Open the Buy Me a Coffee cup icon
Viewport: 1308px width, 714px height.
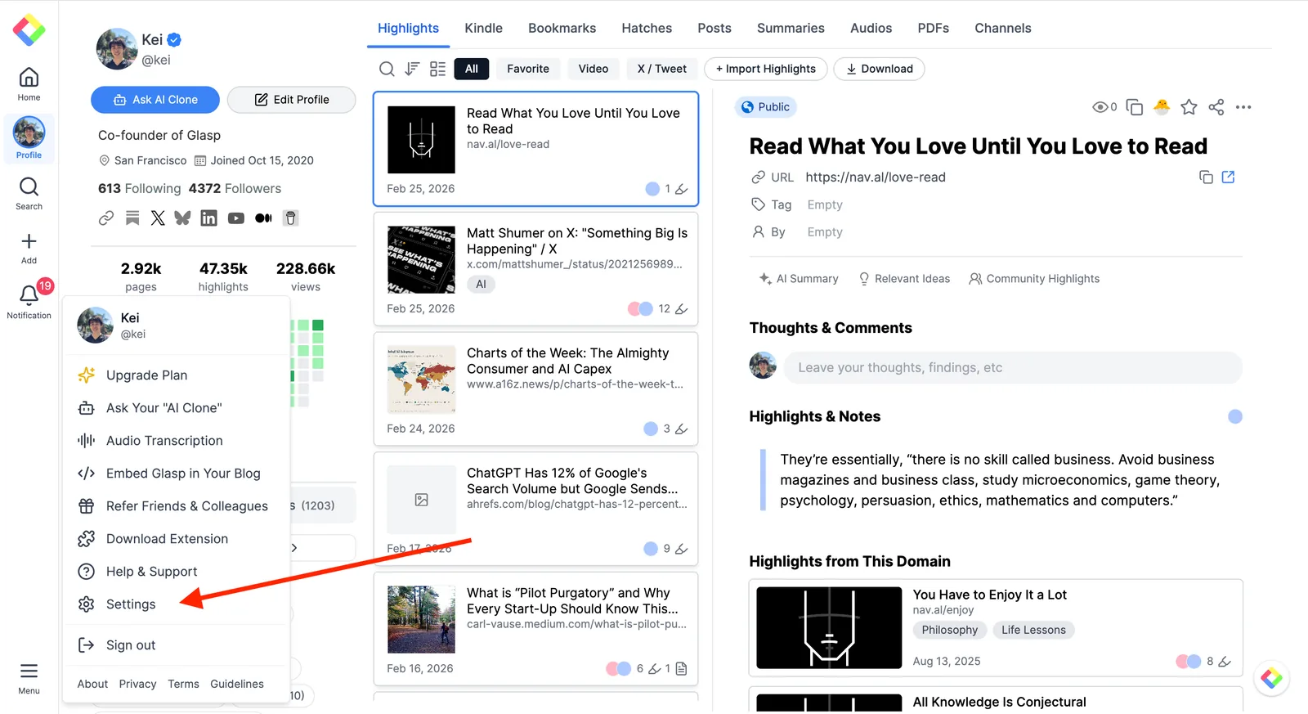(x=290, y=218)
